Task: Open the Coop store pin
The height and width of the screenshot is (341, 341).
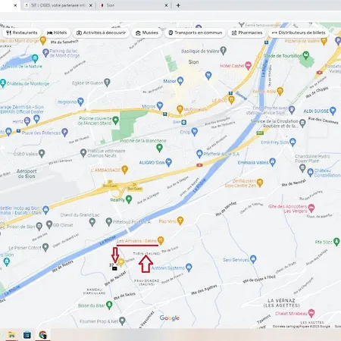Action: [x=194, y=131]
